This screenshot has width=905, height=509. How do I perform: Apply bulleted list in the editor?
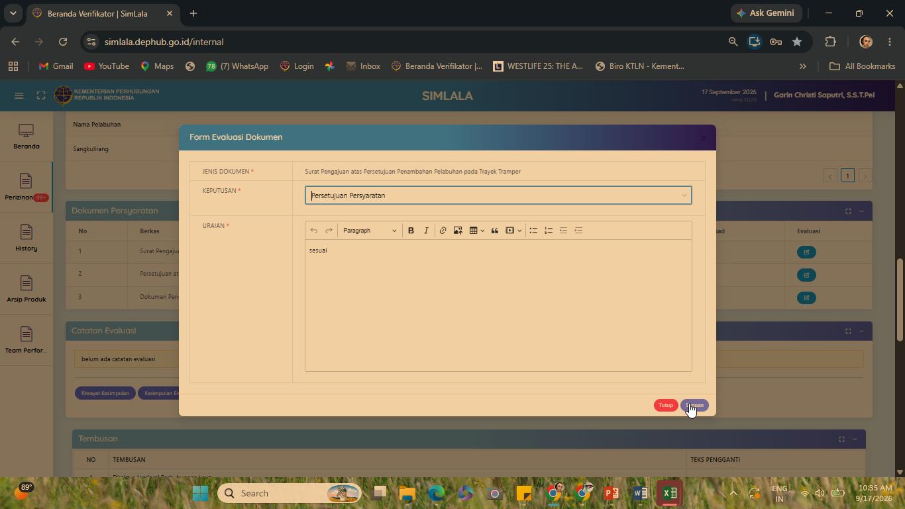point(533,231)
